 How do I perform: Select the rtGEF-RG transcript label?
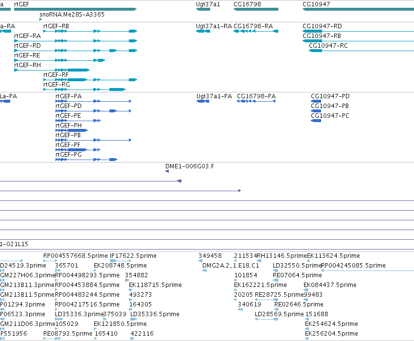pos(57,85)
